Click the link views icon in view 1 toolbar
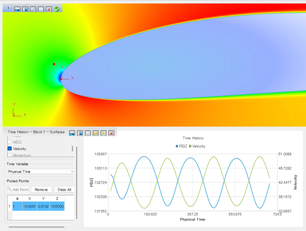The height and width of the screenshot is (231, 306). click(33, 9)
